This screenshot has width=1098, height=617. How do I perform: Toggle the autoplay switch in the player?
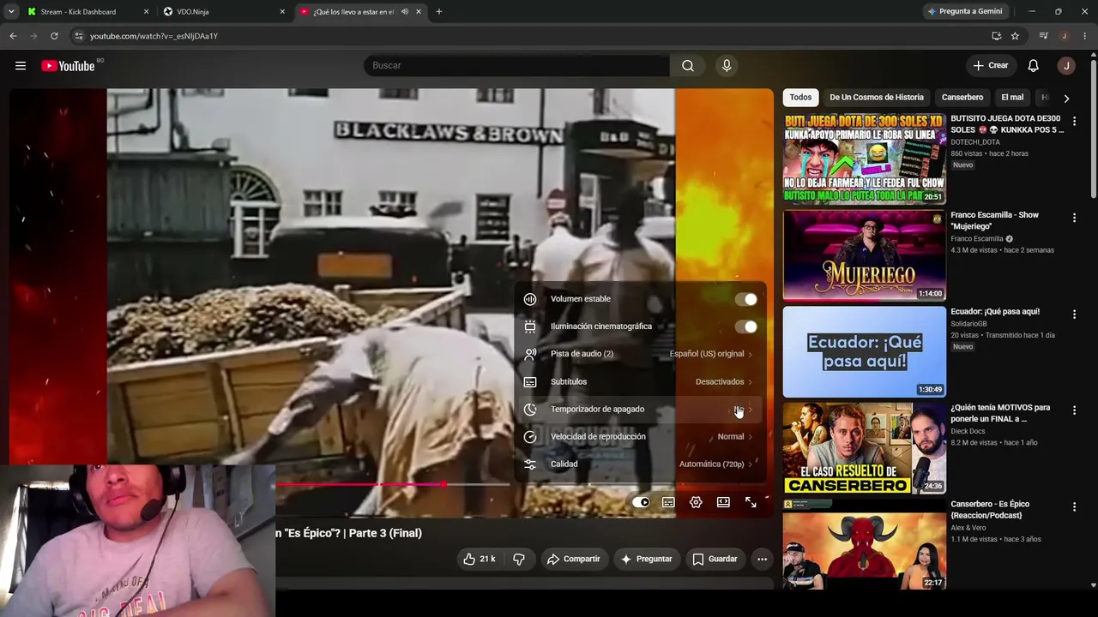click(641, 502)
